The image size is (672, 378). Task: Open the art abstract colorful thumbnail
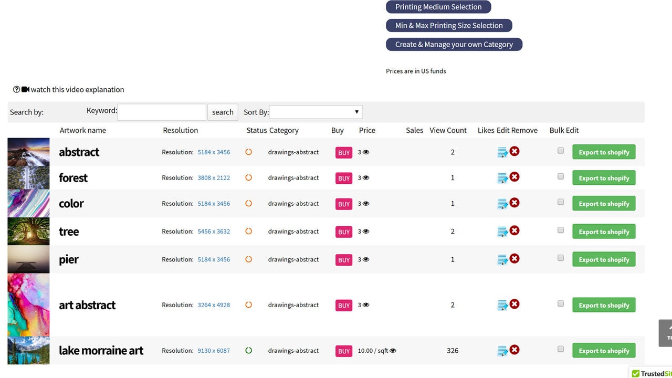28,305
